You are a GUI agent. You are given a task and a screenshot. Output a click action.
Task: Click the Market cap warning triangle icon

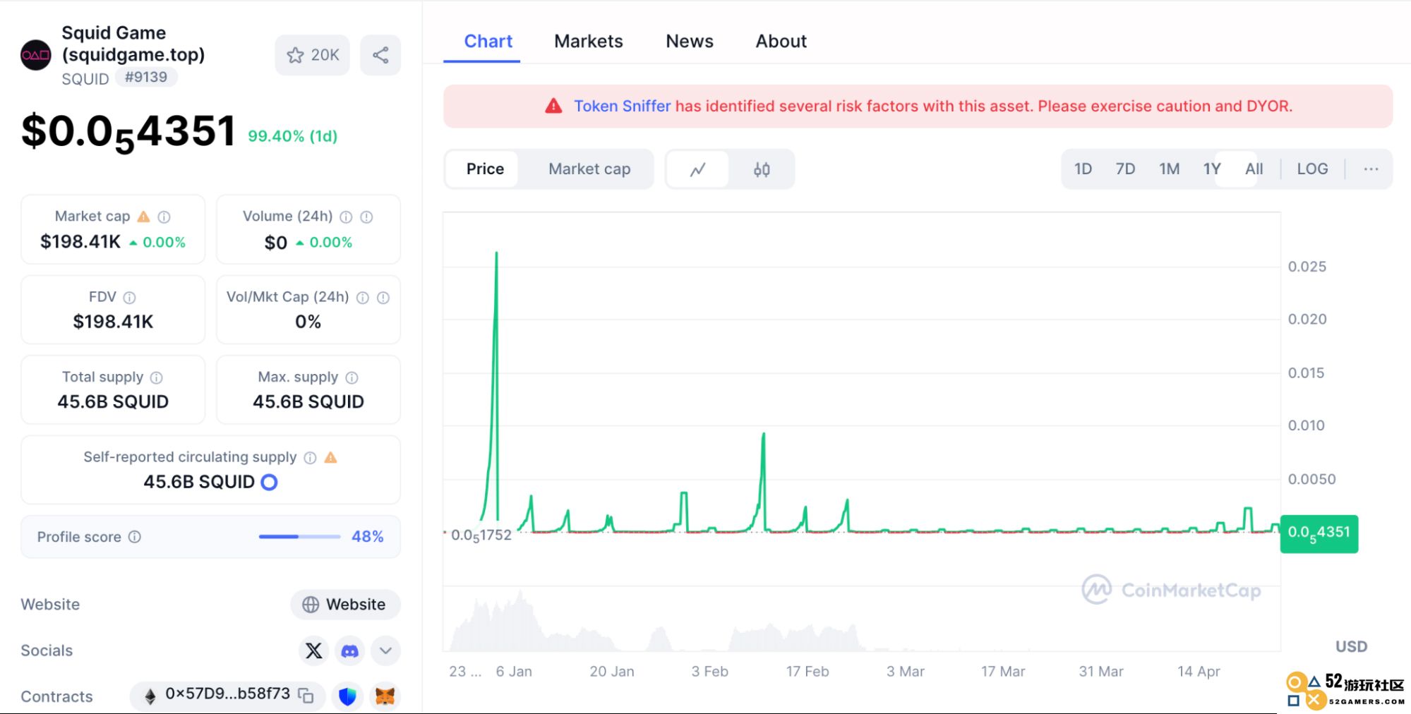pos(143,217)
